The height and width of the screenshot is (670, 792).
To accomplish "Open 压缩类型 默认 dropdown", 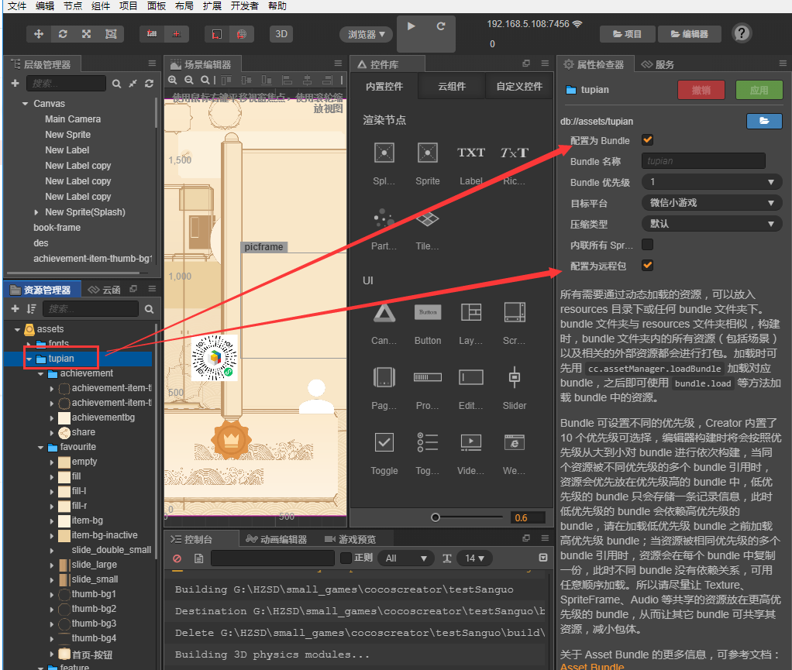I will click(x=711, y=223).
